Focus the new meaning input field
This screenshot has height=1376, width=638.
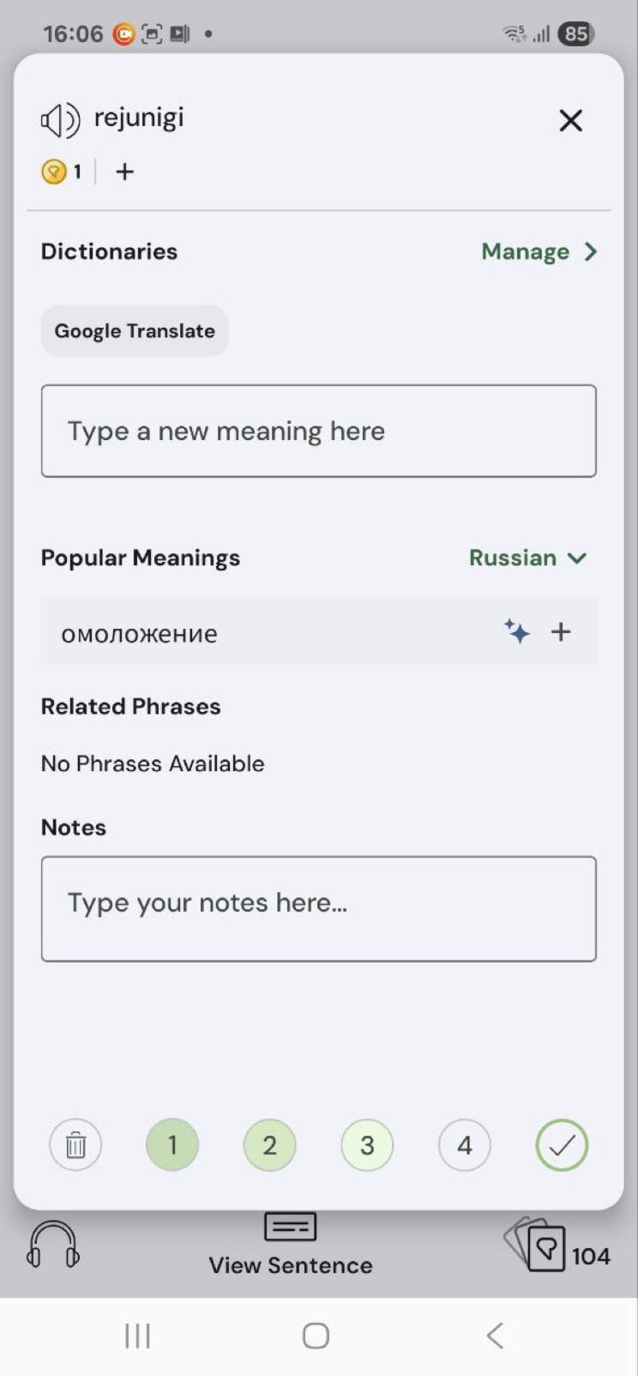(319, 431)
